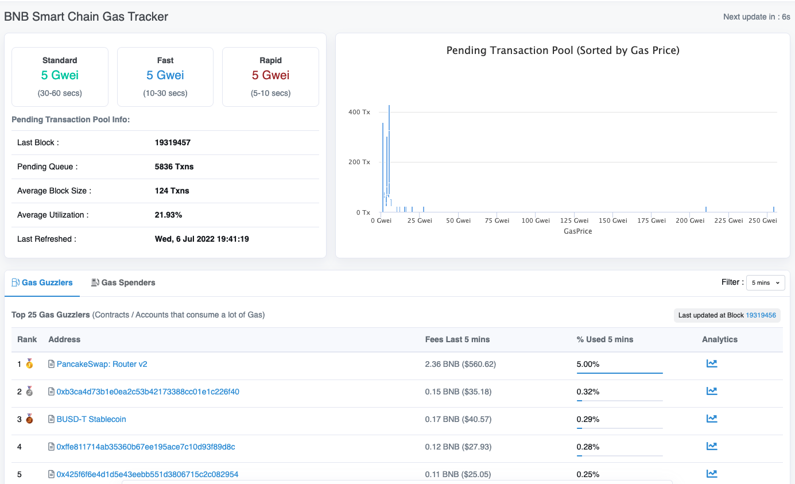This screenshot has width=795, height=484.
Task: Open analytics chart for PancakeSwap Router v2
Action: (x=712, y=363)
